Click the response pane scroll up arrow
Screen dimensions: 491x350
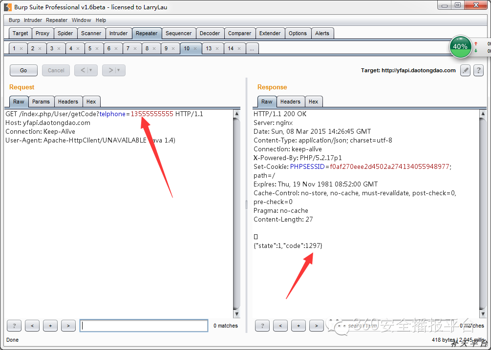tap(483, 114)
